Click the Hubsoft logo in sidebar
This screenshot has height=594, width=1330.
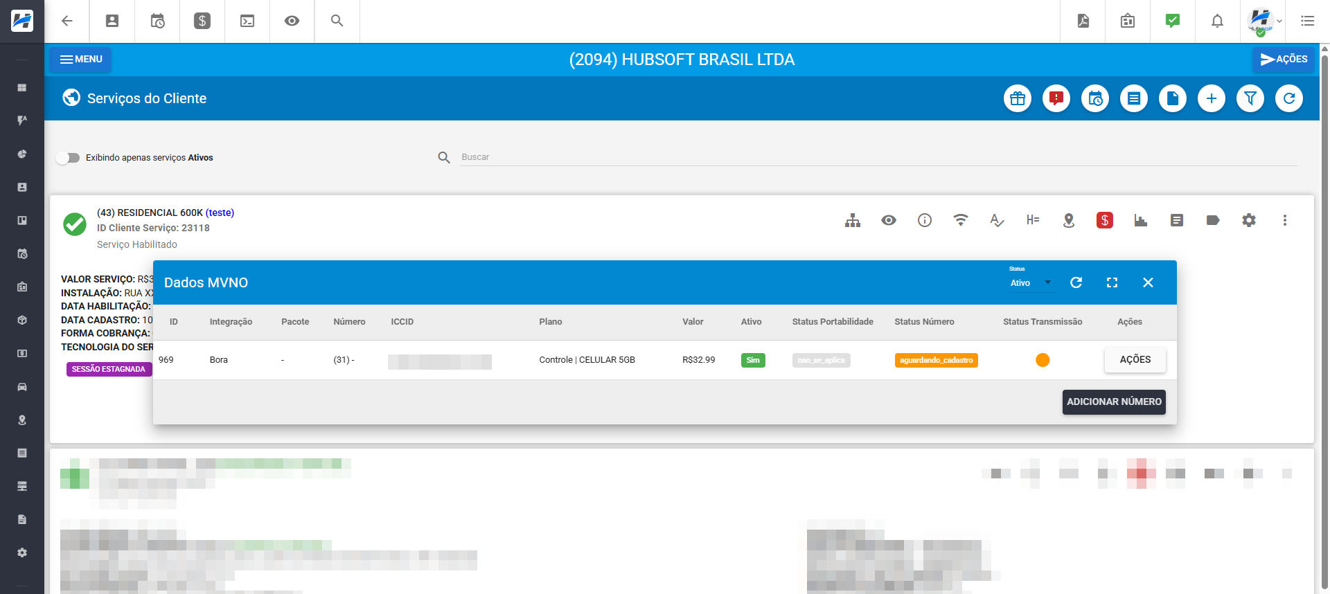tap(22, 21)
